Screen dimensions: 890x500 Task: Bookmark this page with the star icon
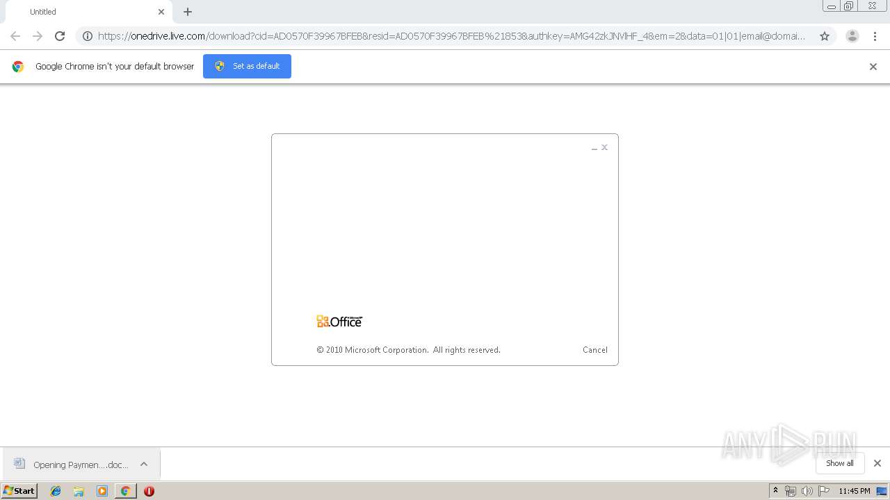(x=825, y=36)
